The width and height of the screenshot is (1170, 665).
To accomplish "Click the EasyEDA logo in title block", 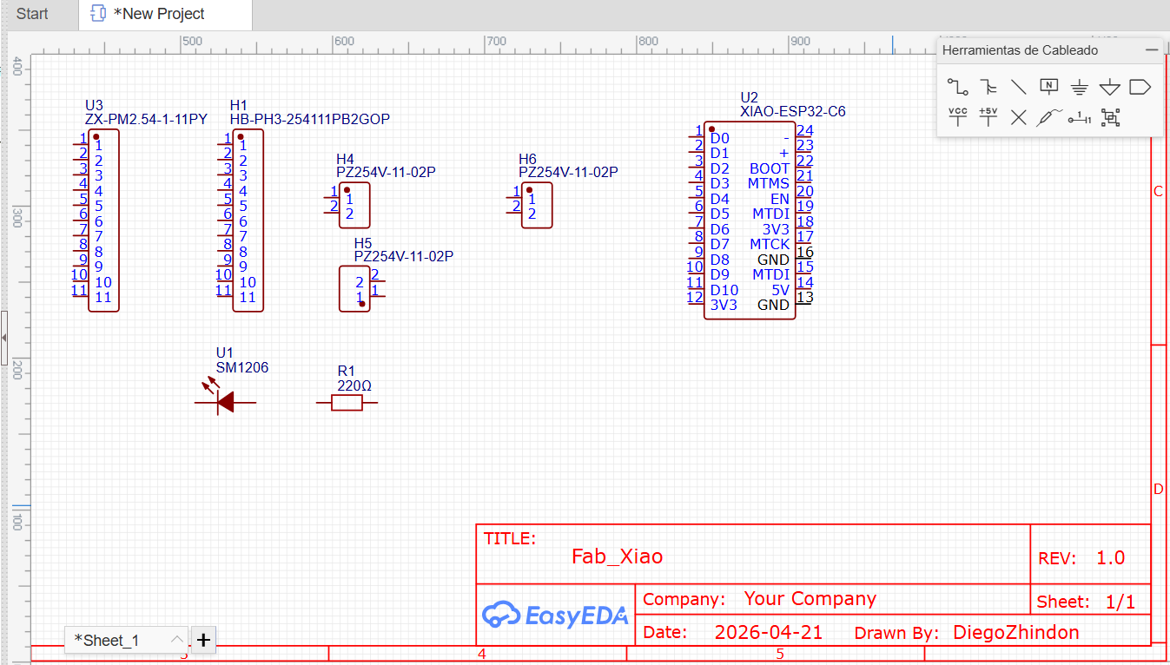I will pos(556,615).
